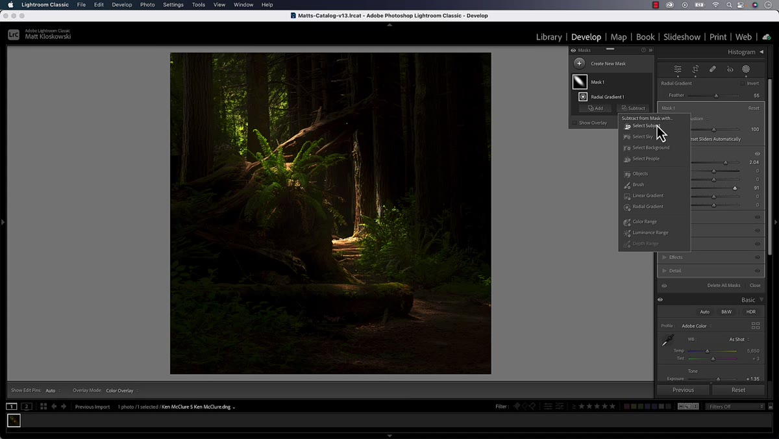
Task: Open the As Shot white balance dropdown
Action: [x=739, y=340]
